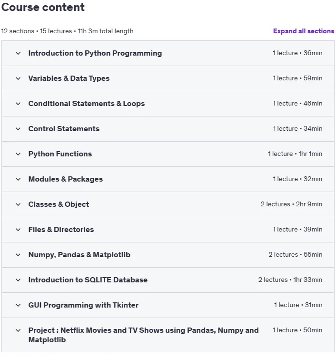The height and width of the screenshot is (357, 336).
Task: Expand the Introduction to Python Programming chevron
Action: 18,53
